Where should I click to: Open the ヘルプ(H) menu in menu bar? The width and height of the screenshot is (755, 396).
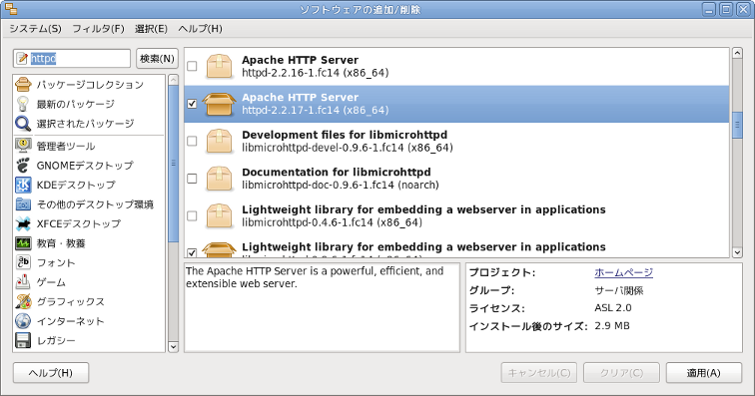201,29
